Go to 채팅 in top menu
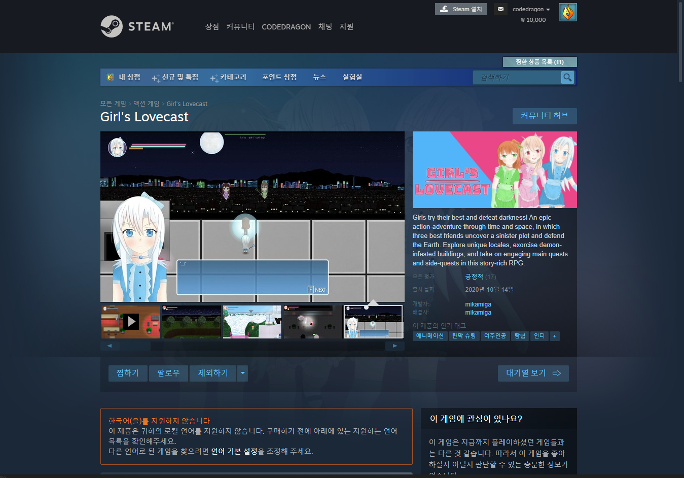The image size is (684, 478). click(x=325, y=26)
